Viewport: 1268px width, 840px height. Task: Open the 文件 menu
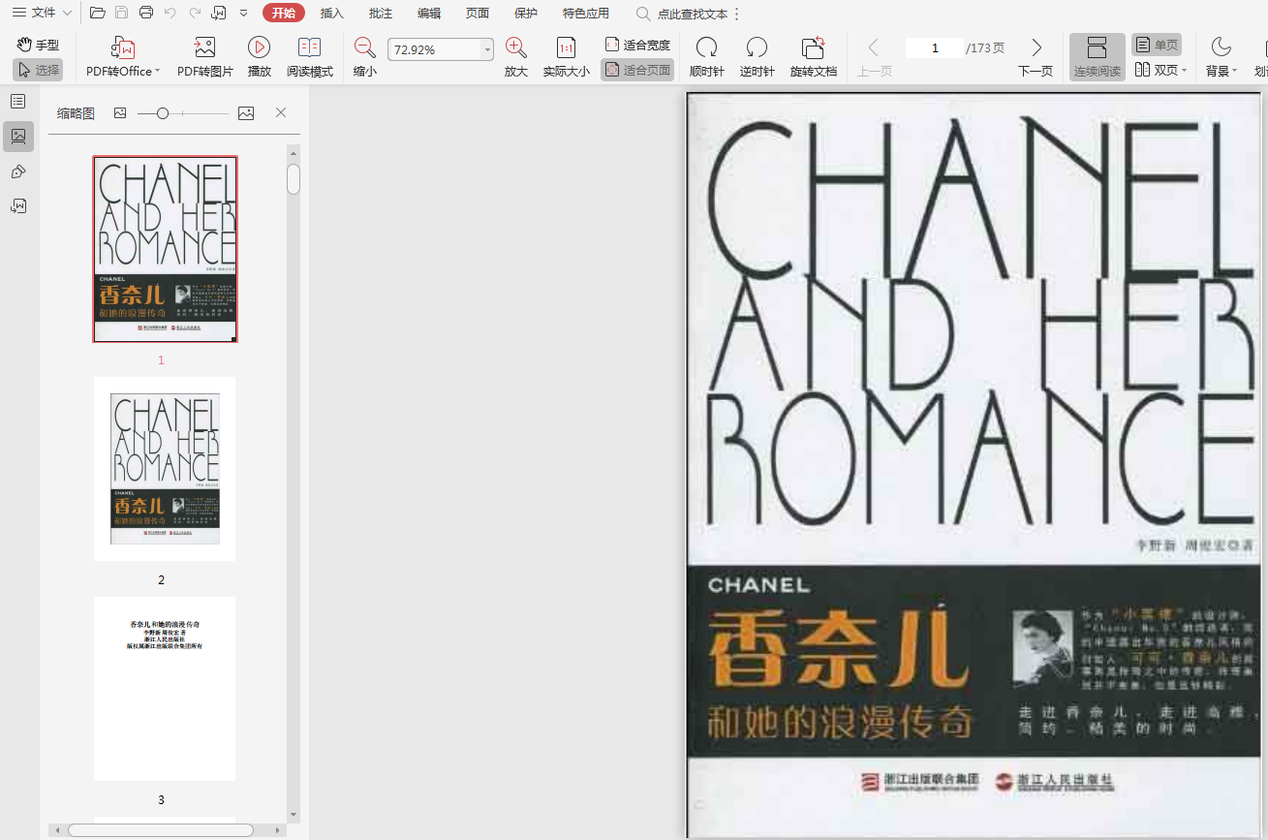43,13
